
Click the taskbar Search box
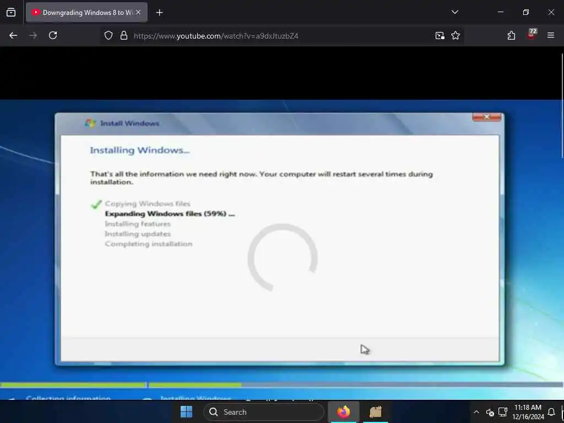[263, 412]
